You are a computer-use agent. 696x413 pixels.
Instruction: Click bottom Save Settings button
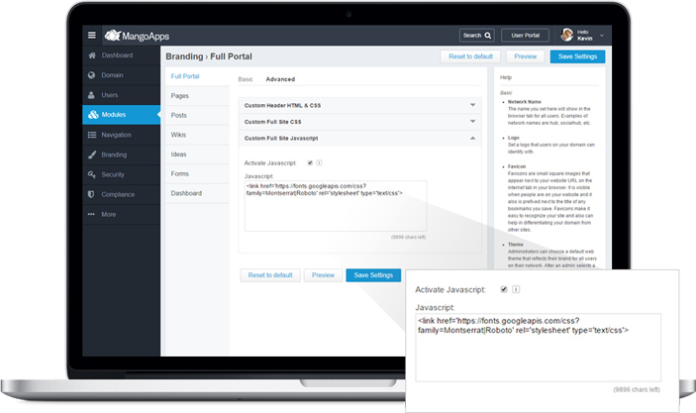click(x=373, y=275)
